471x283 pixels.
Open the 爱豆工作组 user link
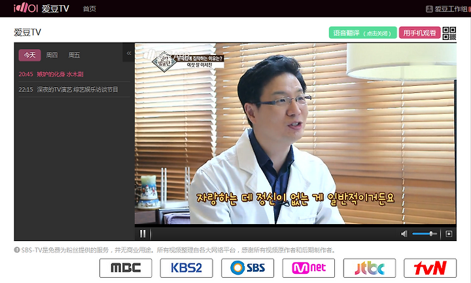coord(451,9)
